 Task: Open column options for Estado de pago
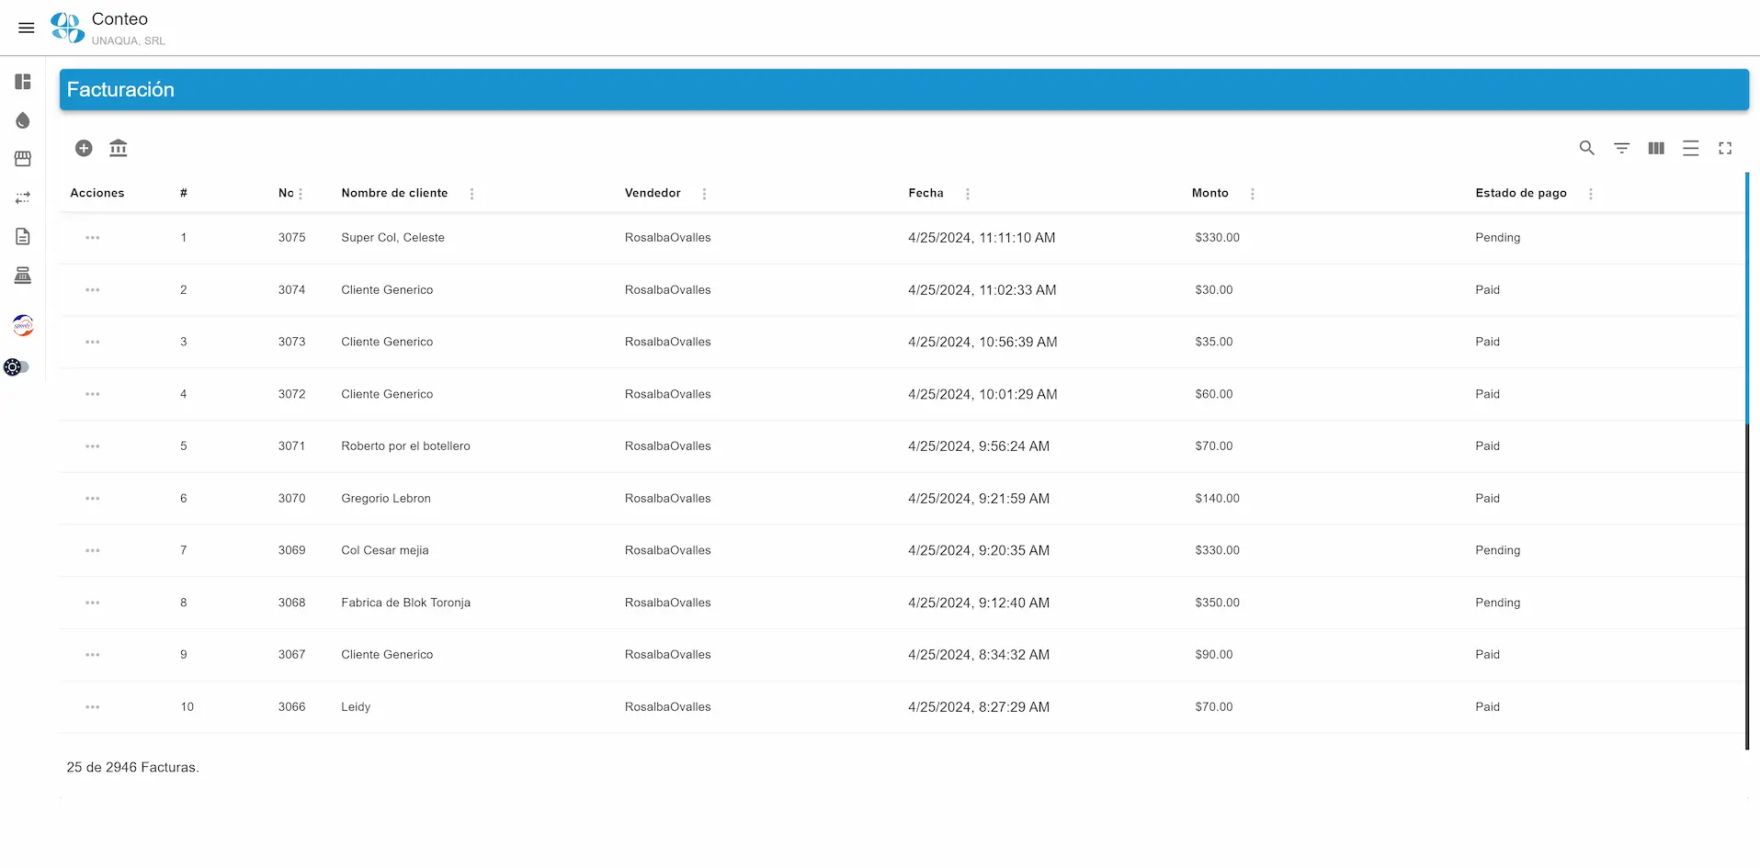(x=1591, y=194)
